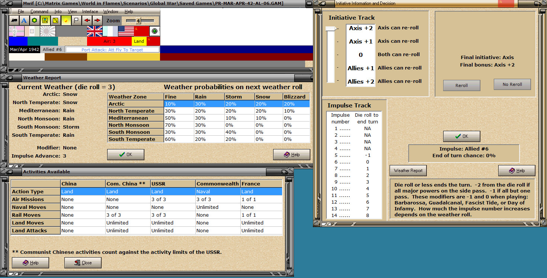Click the red Air: 3 indicator
547x278 pixels.
(109, 41)
